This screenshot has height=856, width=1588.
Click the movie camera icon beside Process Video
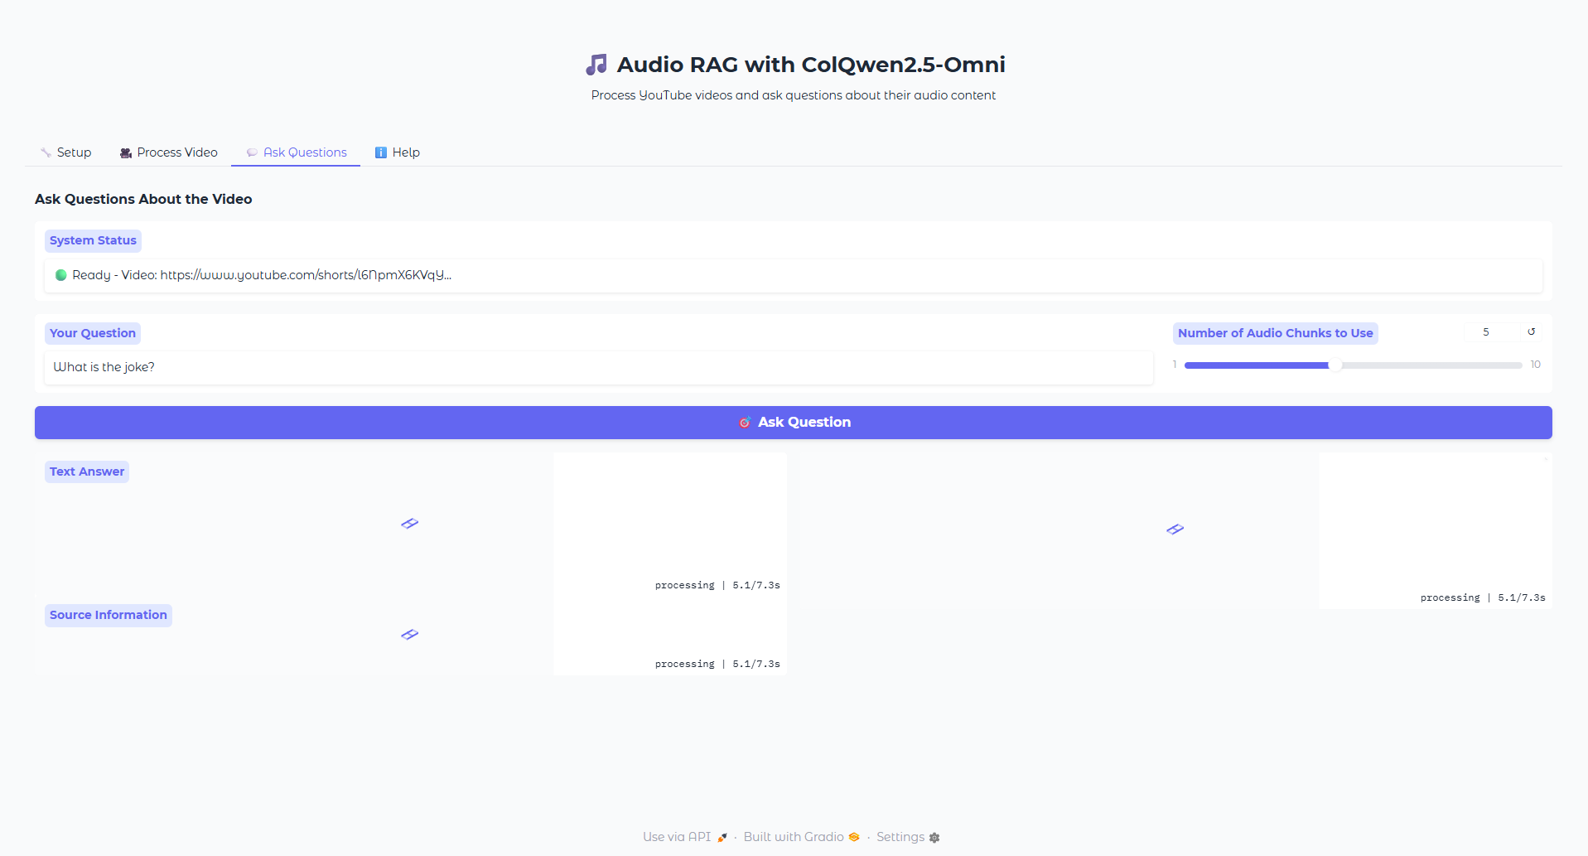124,152
